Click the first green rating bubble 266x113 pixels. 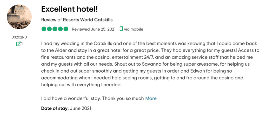click(44, 29)
